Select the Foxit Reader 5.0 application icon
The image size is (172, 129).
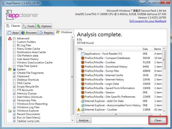coord(83,54)
